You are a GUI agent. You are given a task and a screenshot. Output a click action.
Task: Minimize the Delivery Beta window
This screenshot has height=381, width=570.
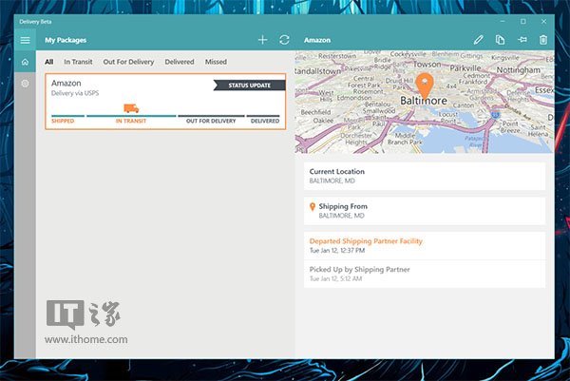click(503, 22)
